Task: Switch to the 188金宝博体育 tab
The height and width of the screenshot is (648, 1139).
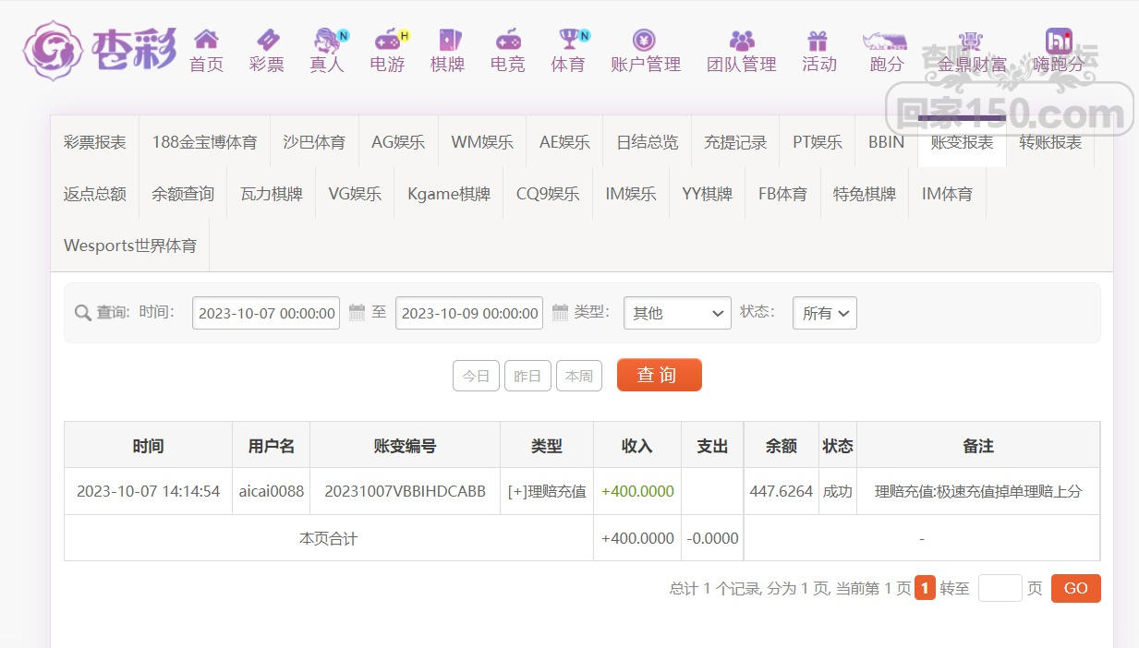Action: click(205, 142)
